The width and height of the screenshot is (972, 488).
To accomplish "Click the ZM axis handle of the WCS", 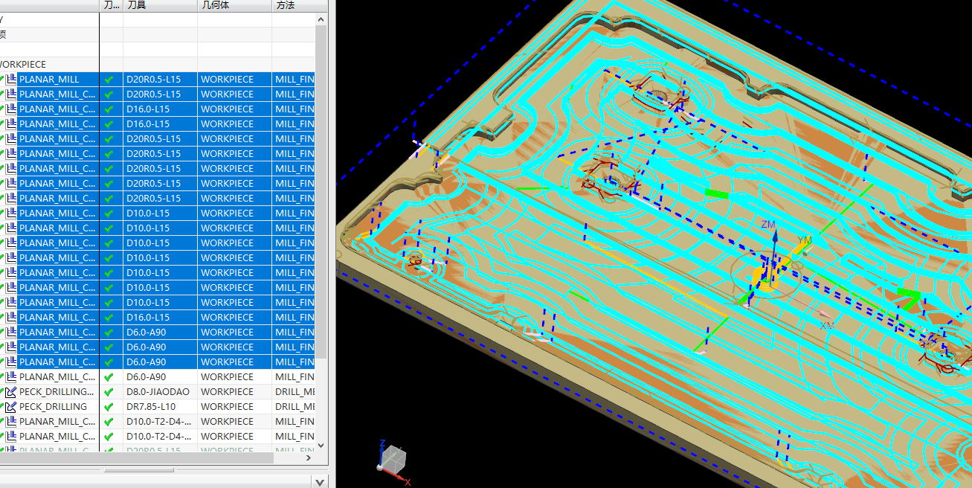I will click(x=773, y=235).
